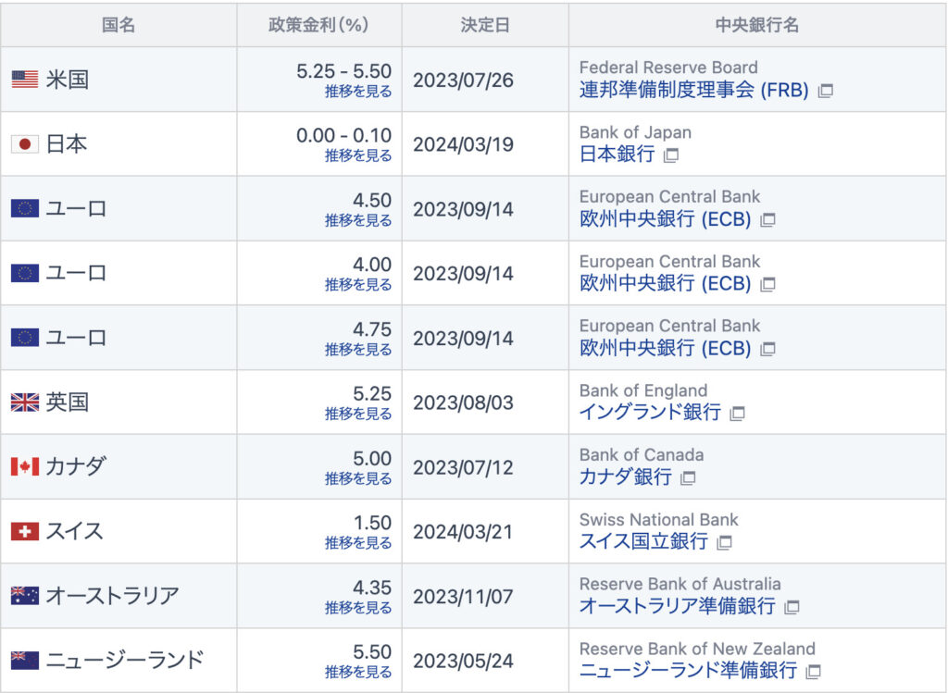Open the イングランド銀行 link
Screen dimensions: 948x693
[650, 413]
